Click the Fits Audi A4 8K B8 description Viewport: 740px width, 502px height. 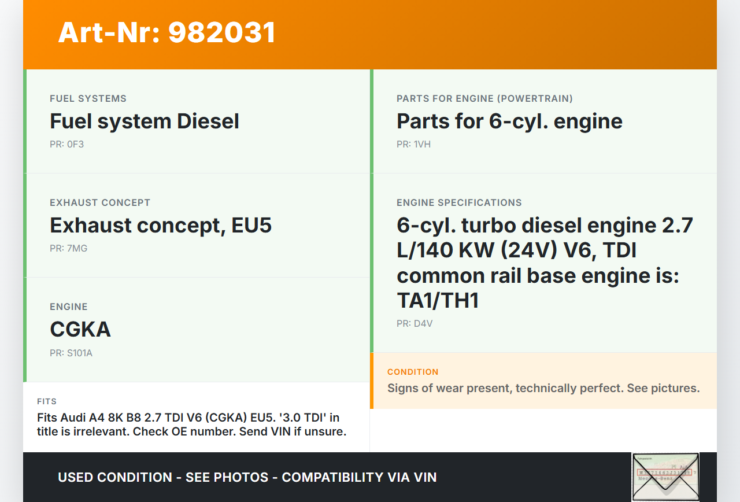(191, 425)
